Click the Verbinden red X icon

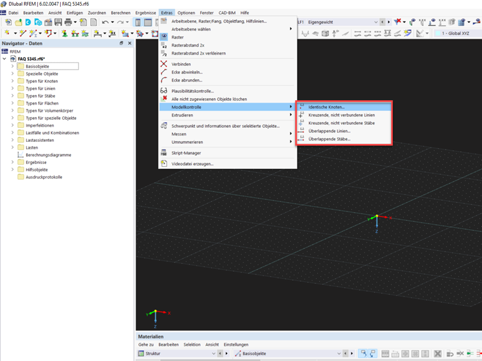(x=164, y=64)
